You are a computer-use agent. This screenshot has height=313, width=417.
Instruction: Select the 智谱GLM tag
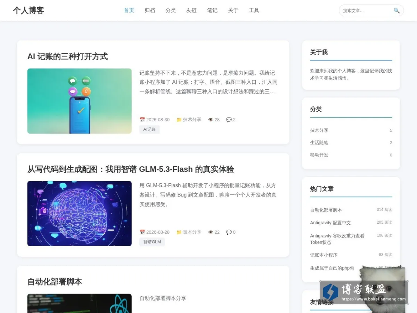[152, 242]
